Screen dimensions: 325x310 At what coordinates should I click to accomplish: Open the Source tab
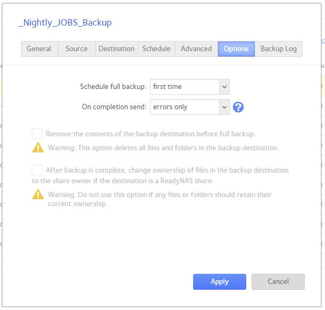pyautogui.click(x=77, y=49)
